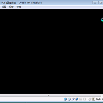The image size is (103, 103).
Task: Maximize the VirtualBox window
Action: [101, 3]
